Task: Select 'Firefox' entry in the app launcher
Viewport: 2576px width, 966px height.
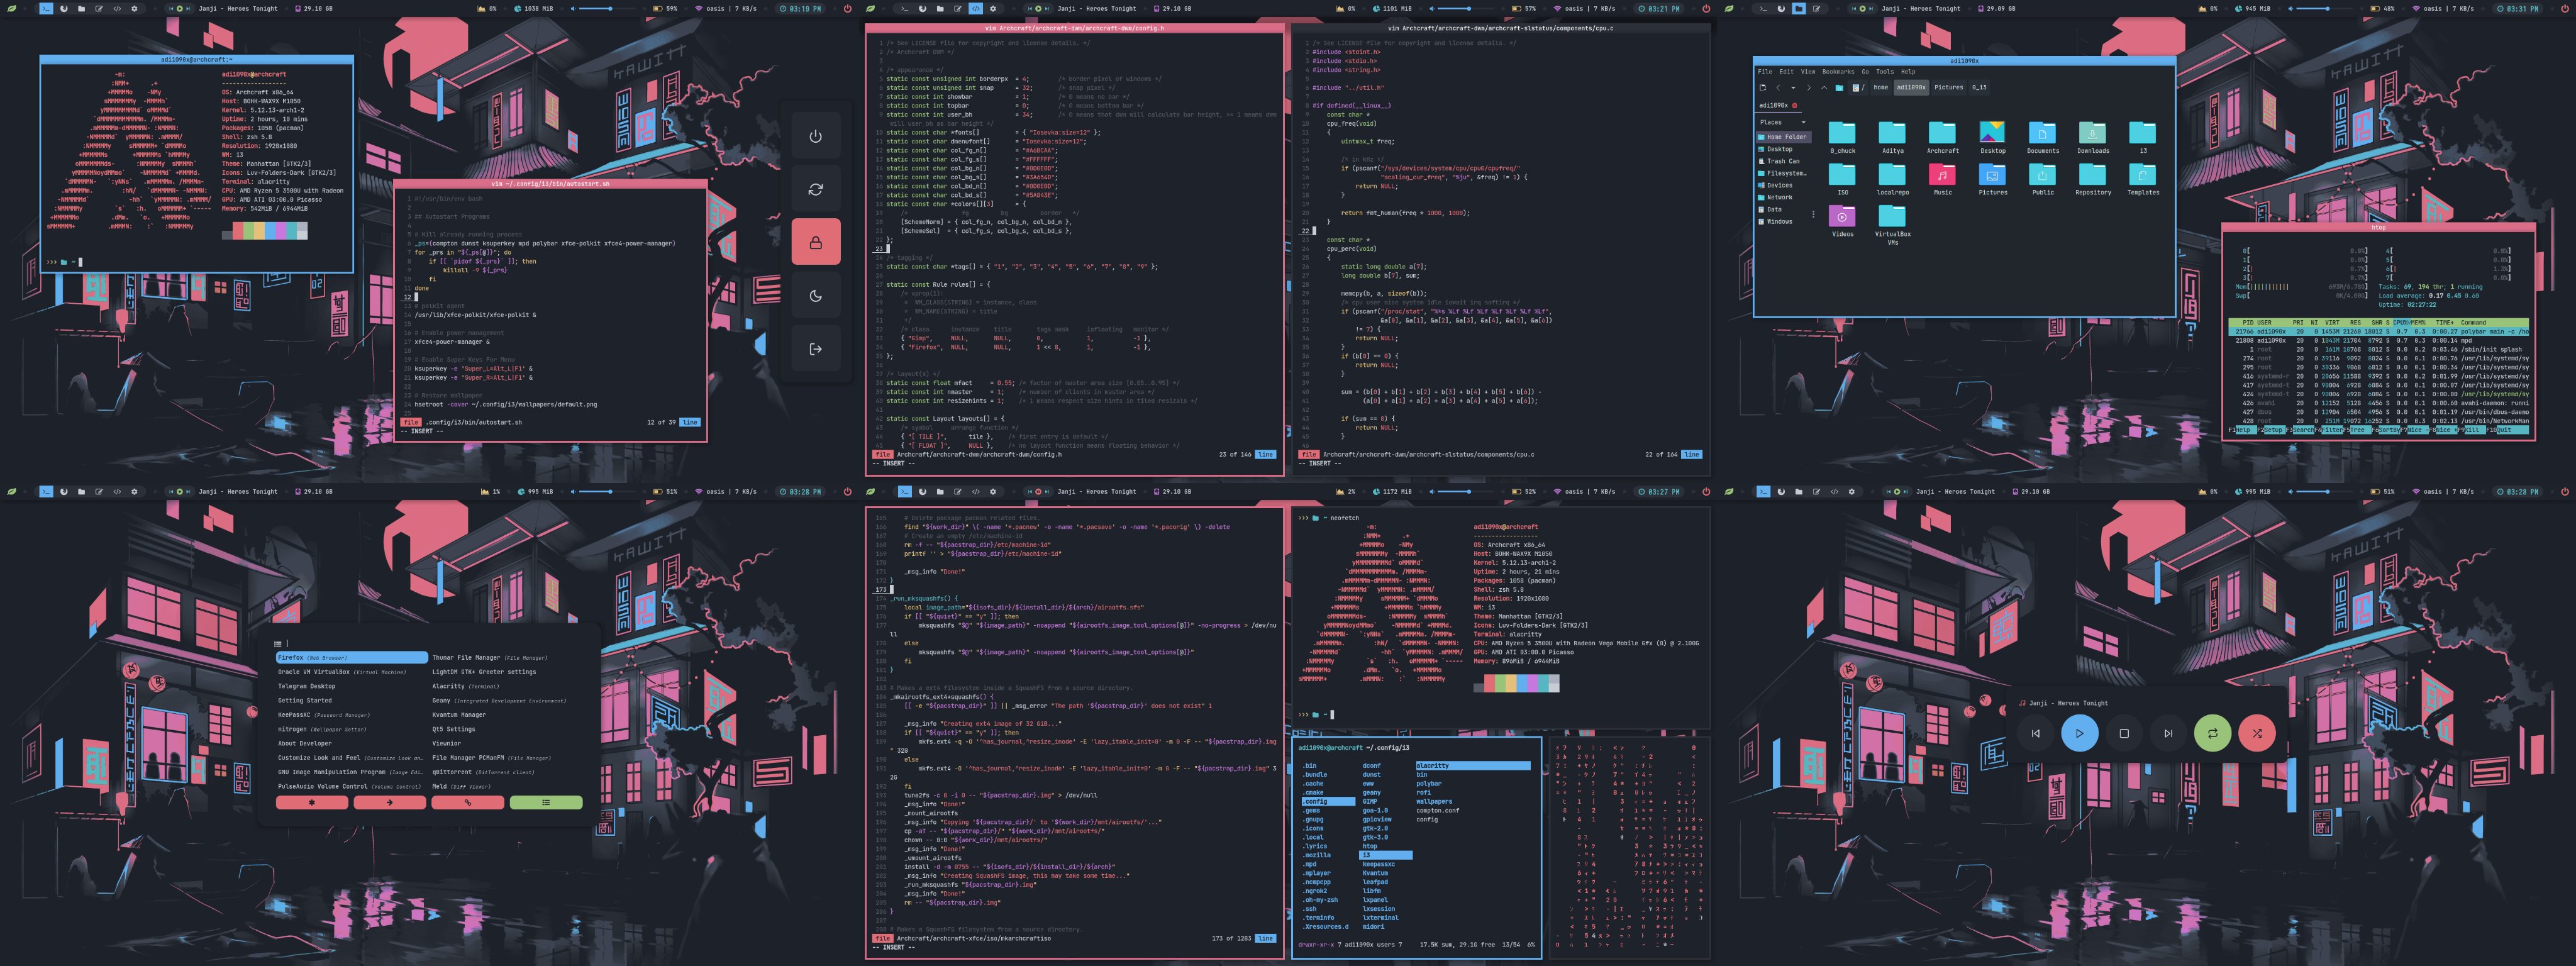Action: coord(352,658)
